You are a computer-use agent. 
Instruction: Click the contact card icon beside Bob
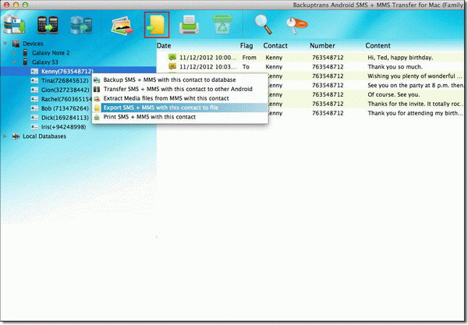(x=34, y=108)
